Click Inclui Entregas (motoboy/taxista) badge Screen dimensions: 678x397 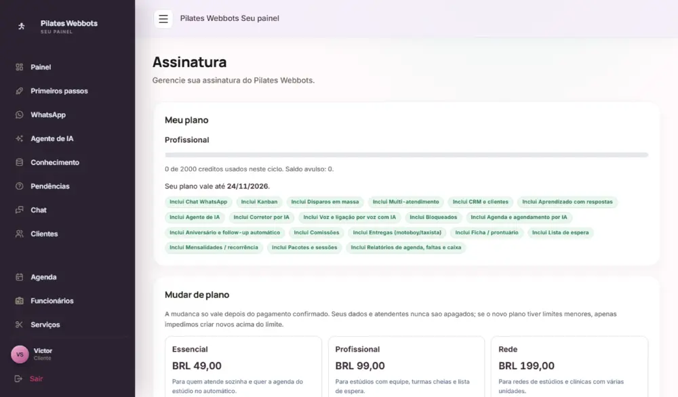coord(397,232)
